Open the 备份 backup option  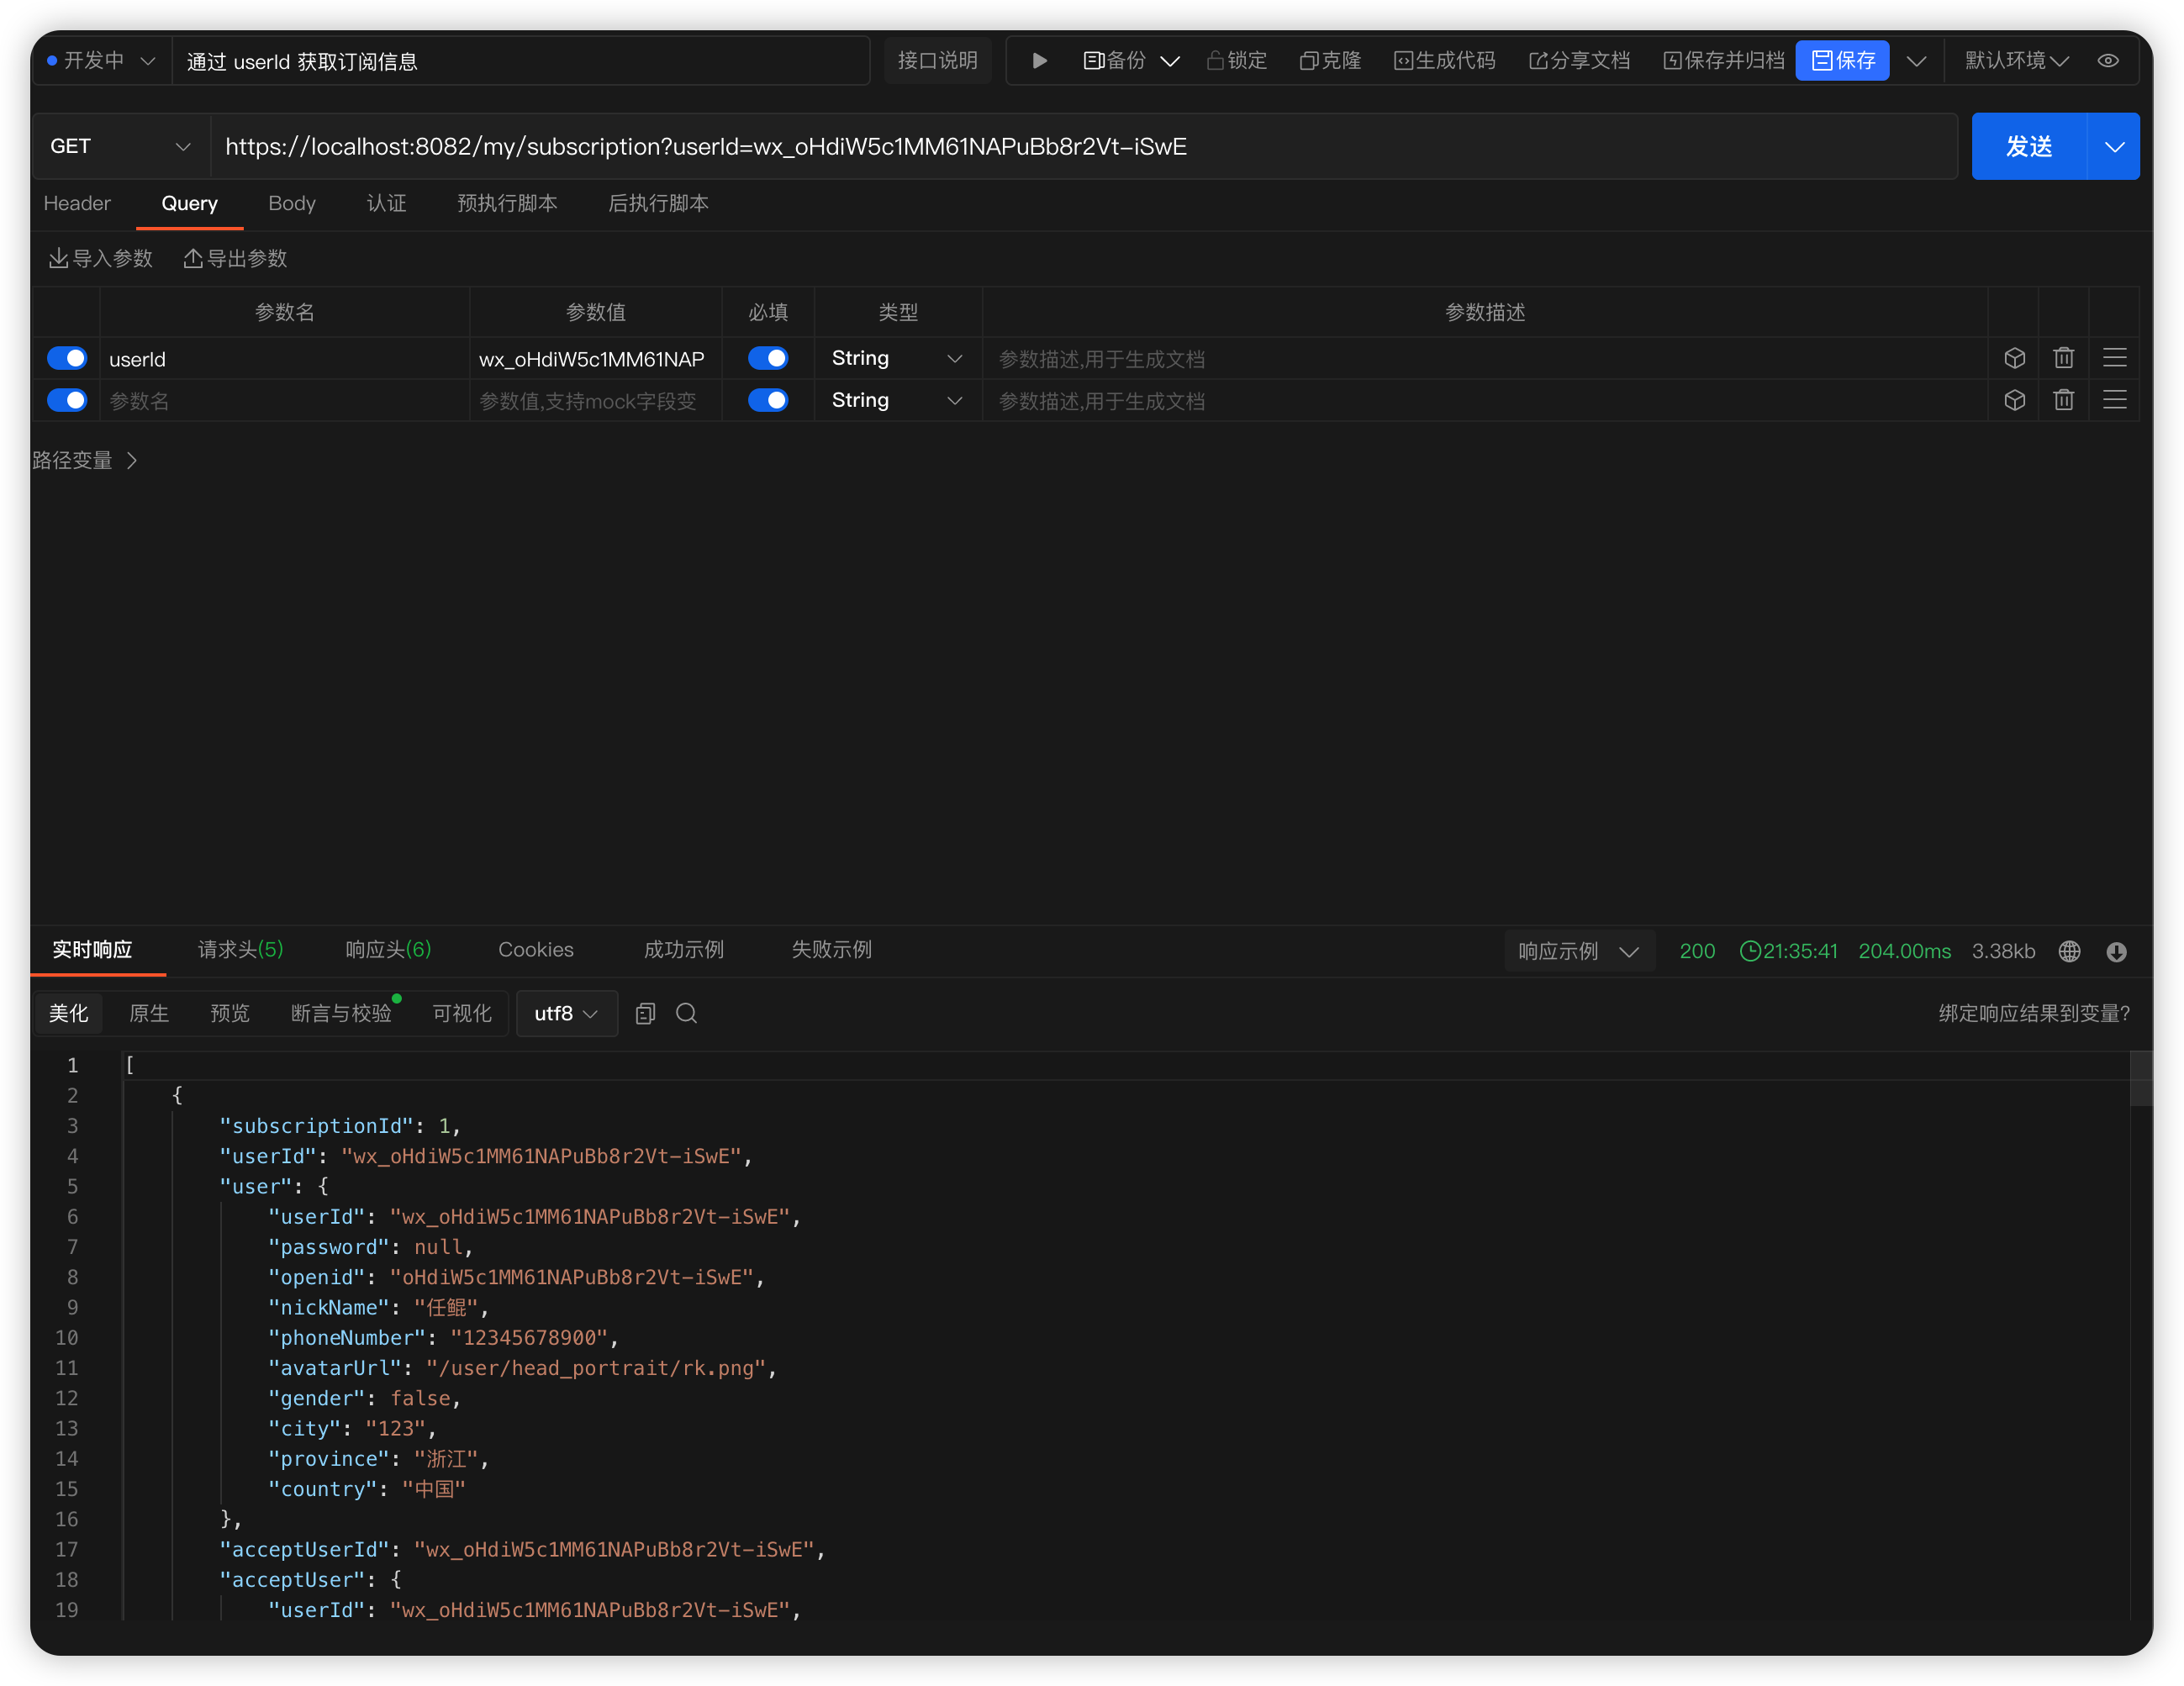point(1116,61)
